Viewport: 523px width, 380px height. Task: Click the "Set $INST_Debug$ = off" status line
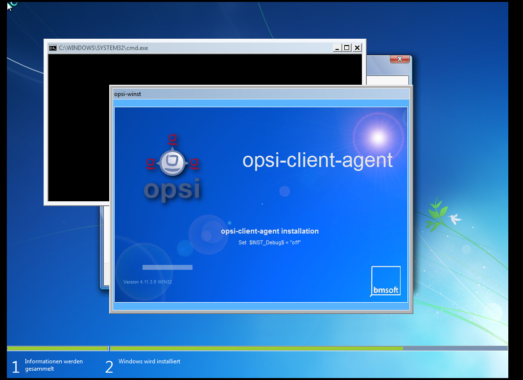tap(269, 242)
